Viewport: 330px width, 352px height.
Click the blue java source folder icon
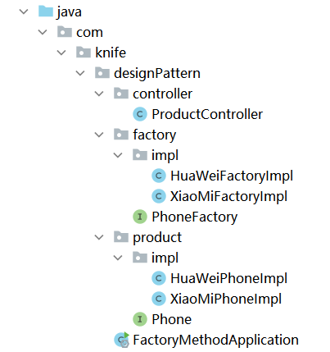[45, 11]
